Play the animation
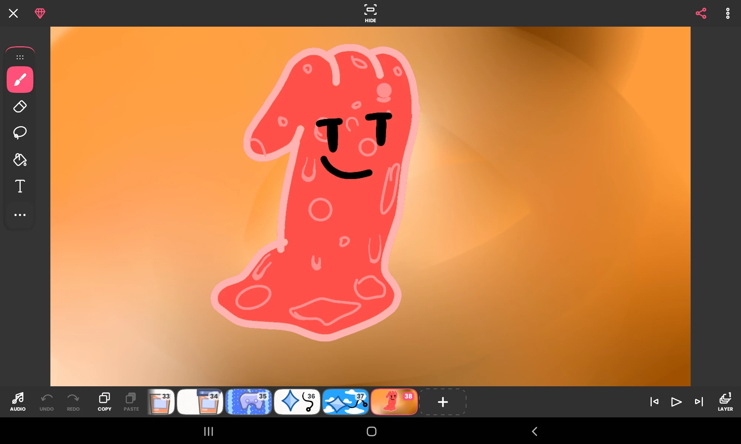 [676, 402]
